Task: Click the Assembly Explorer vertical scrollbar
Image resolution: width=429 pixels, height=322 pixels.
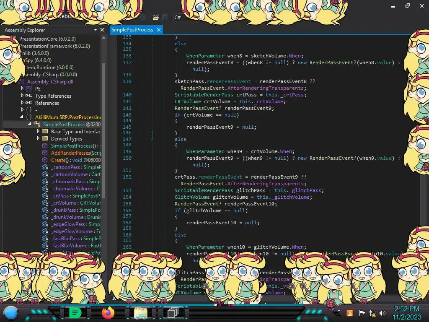Action: (104, 130)
